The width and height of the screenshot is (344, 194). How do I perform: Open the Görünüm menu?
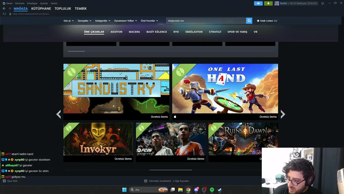coord(20,3)
